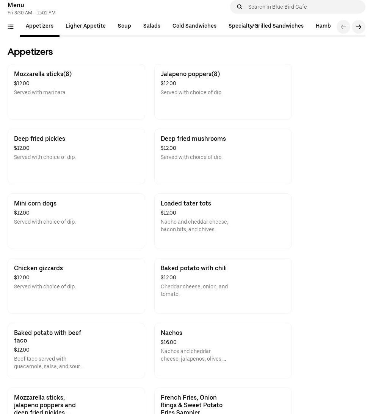
Task: Open the Mozzarella sticks(8) item
Action: (76, 92)
